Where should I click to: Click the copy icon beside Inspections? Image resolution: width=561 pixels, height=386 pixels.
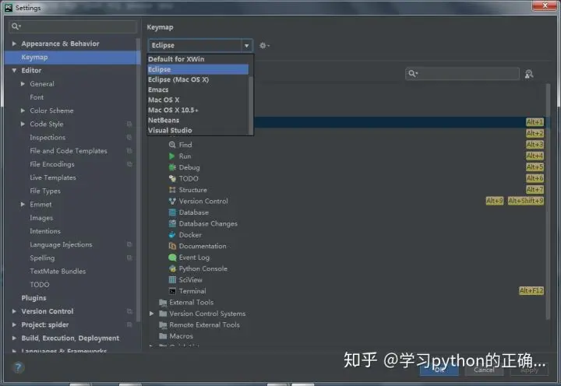pyautogui.click(x=129, y=137)
